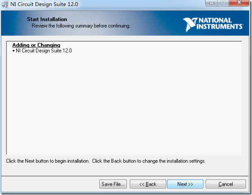The height and width of the screenshot is (195, 252).
Task: Click the bullet marker before NI Circuit Design Suite
Action: tap(14, 51)
